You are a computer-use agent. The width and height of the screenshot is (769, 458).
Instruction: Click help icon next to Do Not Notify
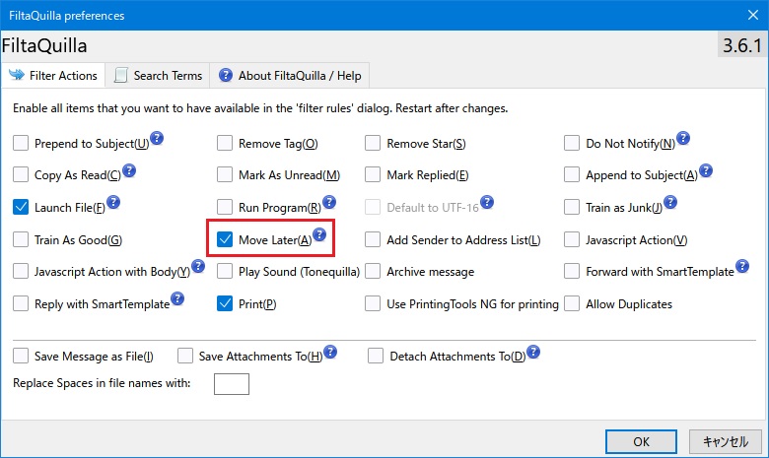point(683,139)
